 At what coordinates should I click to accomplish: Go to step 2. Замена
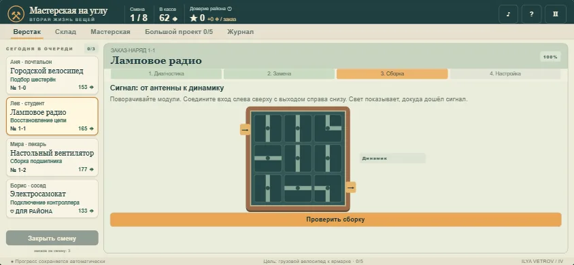click(x=279, y=73)
